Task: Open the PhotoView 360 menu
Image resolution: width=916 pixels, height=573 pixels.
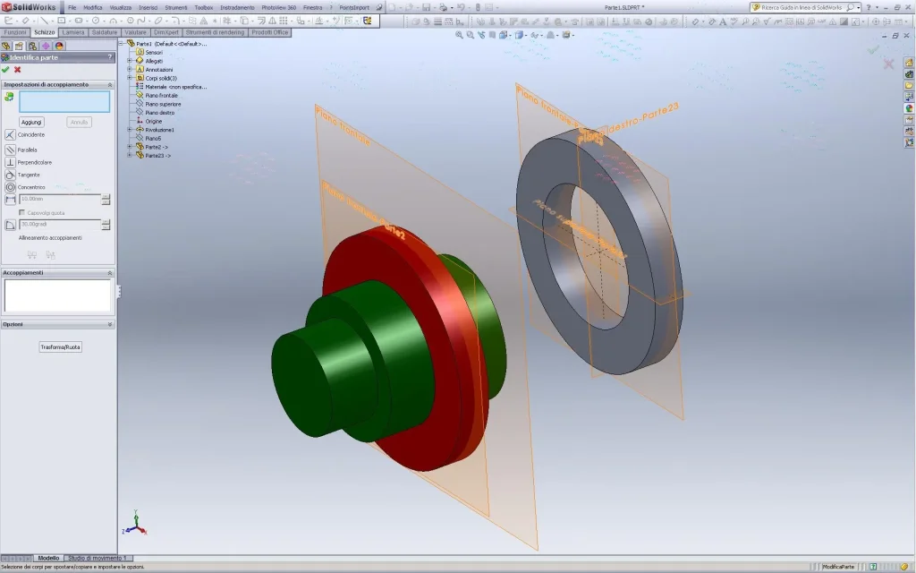Action: 279,7
